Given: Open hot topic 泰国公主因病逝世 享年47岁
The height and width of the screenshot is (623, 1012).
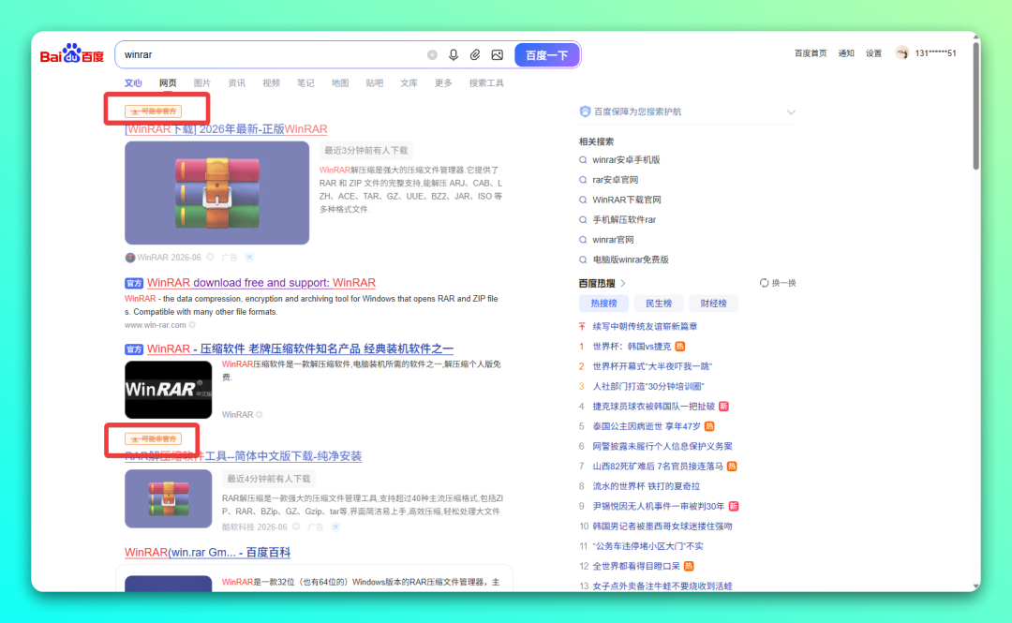Looking at the screenshot, I should click(x=646, y=426).
